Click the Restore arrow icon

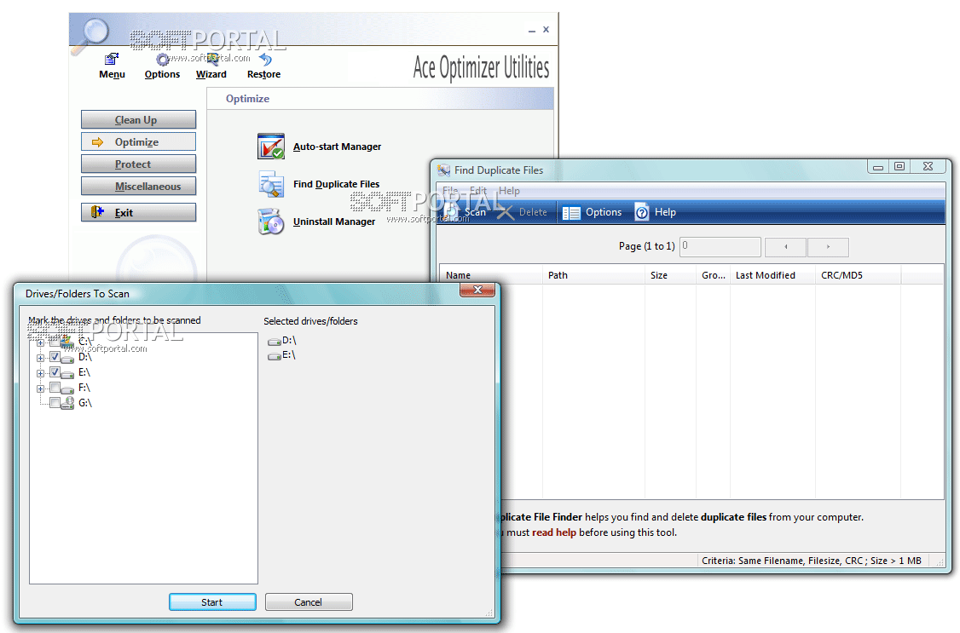pos(265,60)
